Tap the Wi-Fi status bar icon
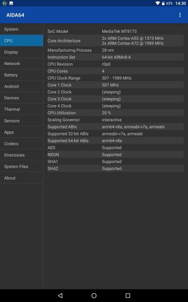The image size is (188, 302). (158, 4)
